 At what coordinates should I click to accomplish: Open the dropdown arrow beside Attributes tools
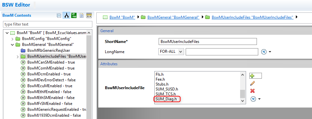click(x=259, y=99)
